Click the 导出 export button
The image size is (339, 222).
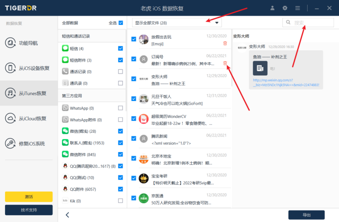coord(306,215)
